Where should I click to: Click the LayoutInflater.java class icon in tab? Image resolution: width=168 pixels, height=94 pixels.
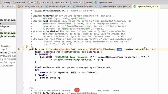tap(135, 6)
